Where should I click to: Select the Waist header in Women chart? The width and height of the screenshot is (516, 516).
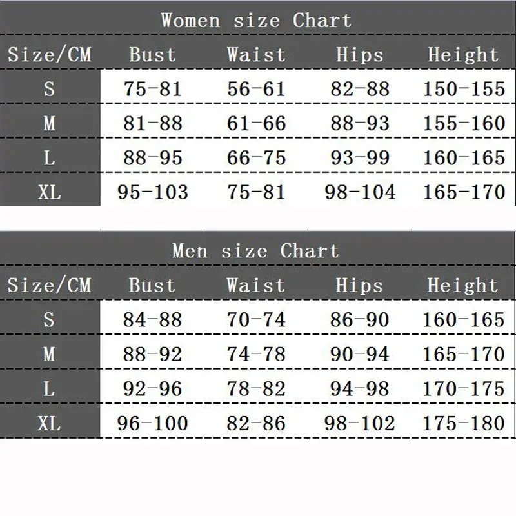click(x=256, y=54)
